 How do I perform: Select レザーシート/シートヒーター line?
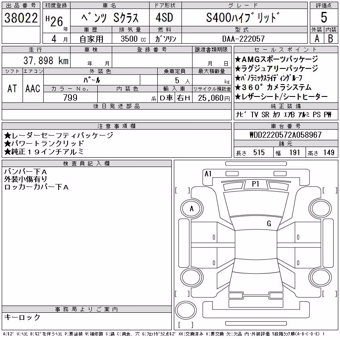(281, 97)
